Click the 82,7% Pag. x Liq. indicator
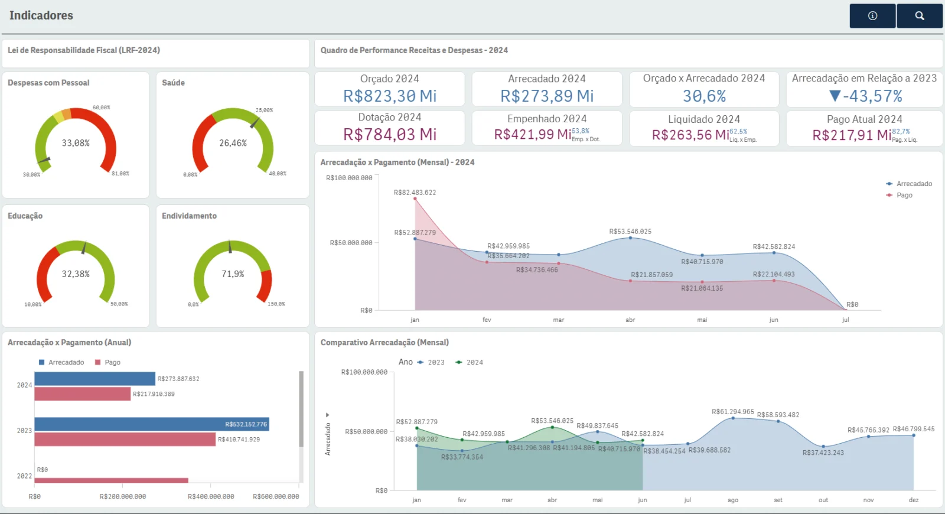Screen dimensions: 945x514 904,135
